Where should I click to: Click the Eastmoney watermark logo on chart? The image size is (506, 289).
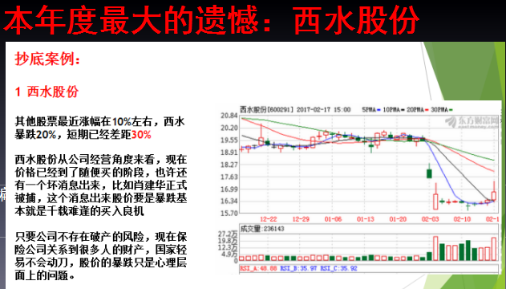[472, 122]
